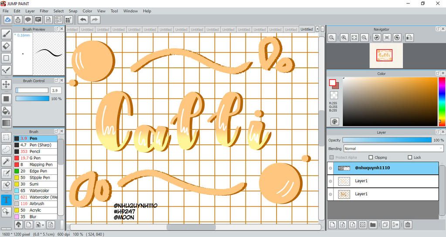Open the color palette icon in the Color panel
The height and width of the screenshot is (237, 446).
[334, 121]
